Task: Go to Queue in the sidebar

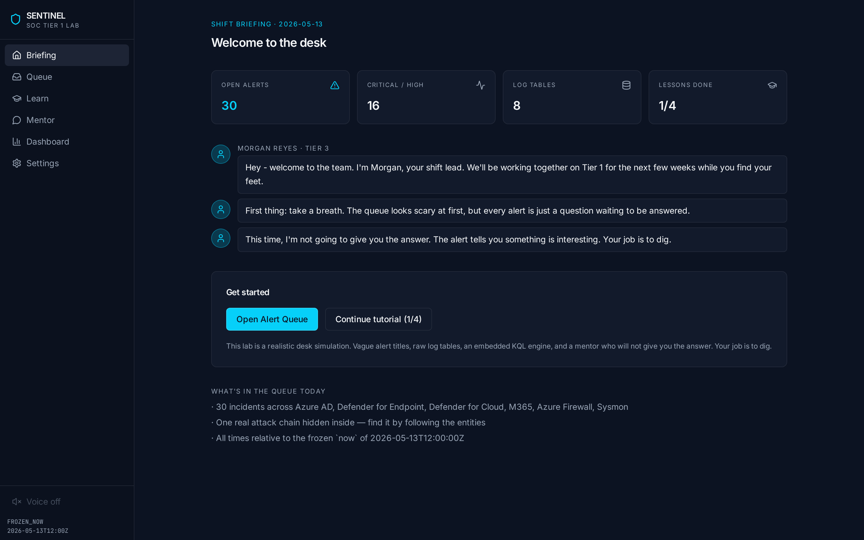Action: 67,77
